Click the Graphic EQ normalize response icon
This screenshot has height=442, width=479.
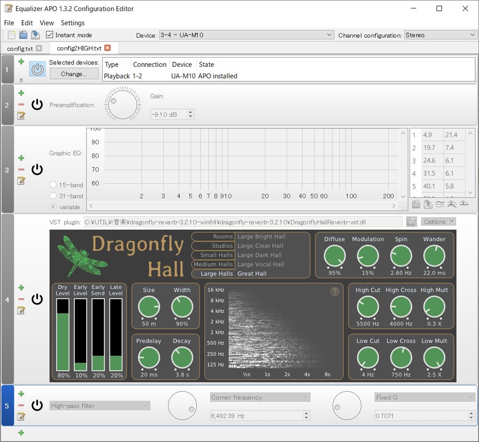point(452,204)
